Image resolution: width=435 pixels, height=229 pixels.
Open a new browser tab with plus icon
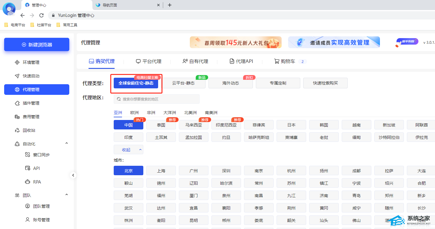click(169, 5)
